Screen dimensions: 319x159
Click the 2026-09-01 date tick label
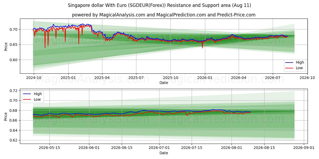pos(304,148)
